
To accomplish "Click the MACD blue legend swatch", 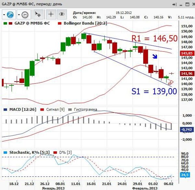I will pyautogui.click(x=5, y=109).
